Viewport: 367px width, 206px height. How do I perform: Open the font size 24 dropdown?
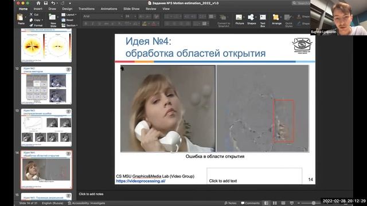tap(135, 17)
